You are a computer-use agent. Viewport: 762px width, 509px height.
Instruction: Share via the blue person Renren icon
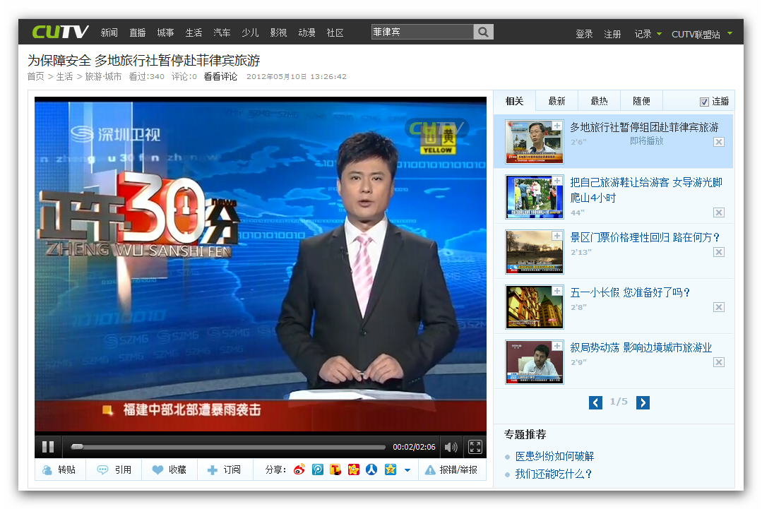pyautogui.click(x=371, y=469)
